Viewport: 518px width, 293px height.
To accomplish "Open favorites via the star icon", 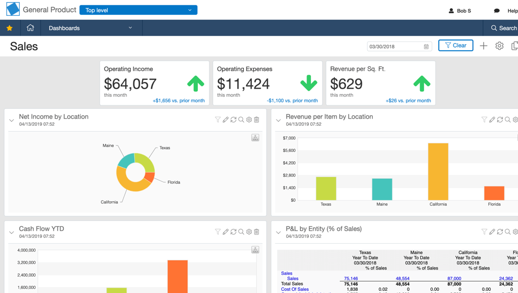I will point(10,28).
